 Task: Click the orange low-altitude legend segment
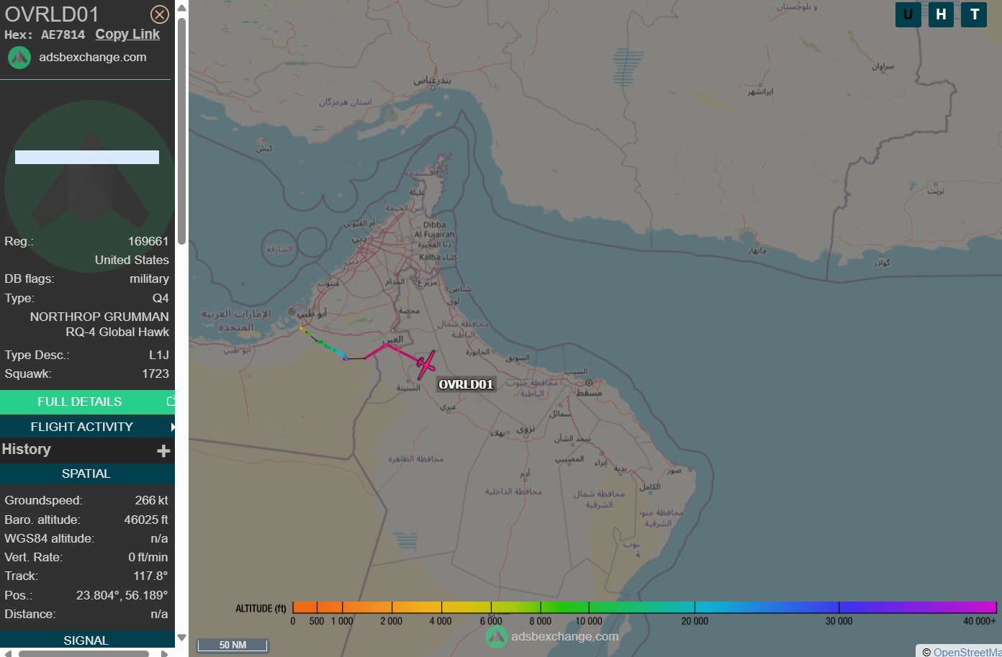coord(317,607)
